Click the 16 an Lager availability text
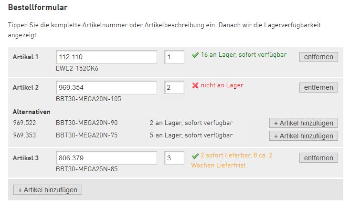Viewport: 350px width, 208px height. pyautogui.click(x=244, y=55)
